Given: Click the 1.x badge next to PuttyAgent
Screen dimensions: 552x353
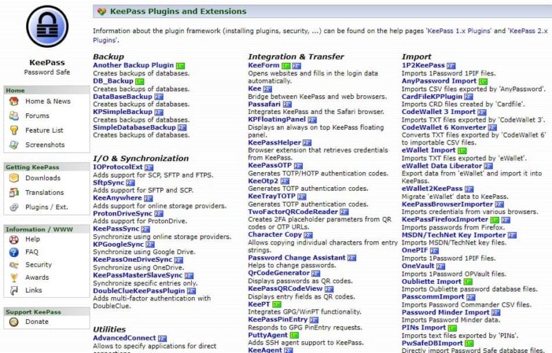Looking at the screenshot, I should pyautogui.click(x=294, y=336).
